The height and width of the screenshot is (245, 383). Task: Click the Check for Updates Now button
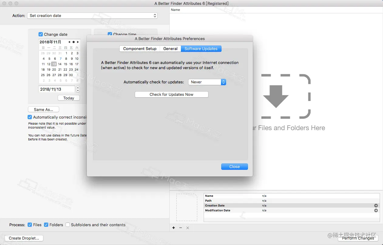coord(171,94)
